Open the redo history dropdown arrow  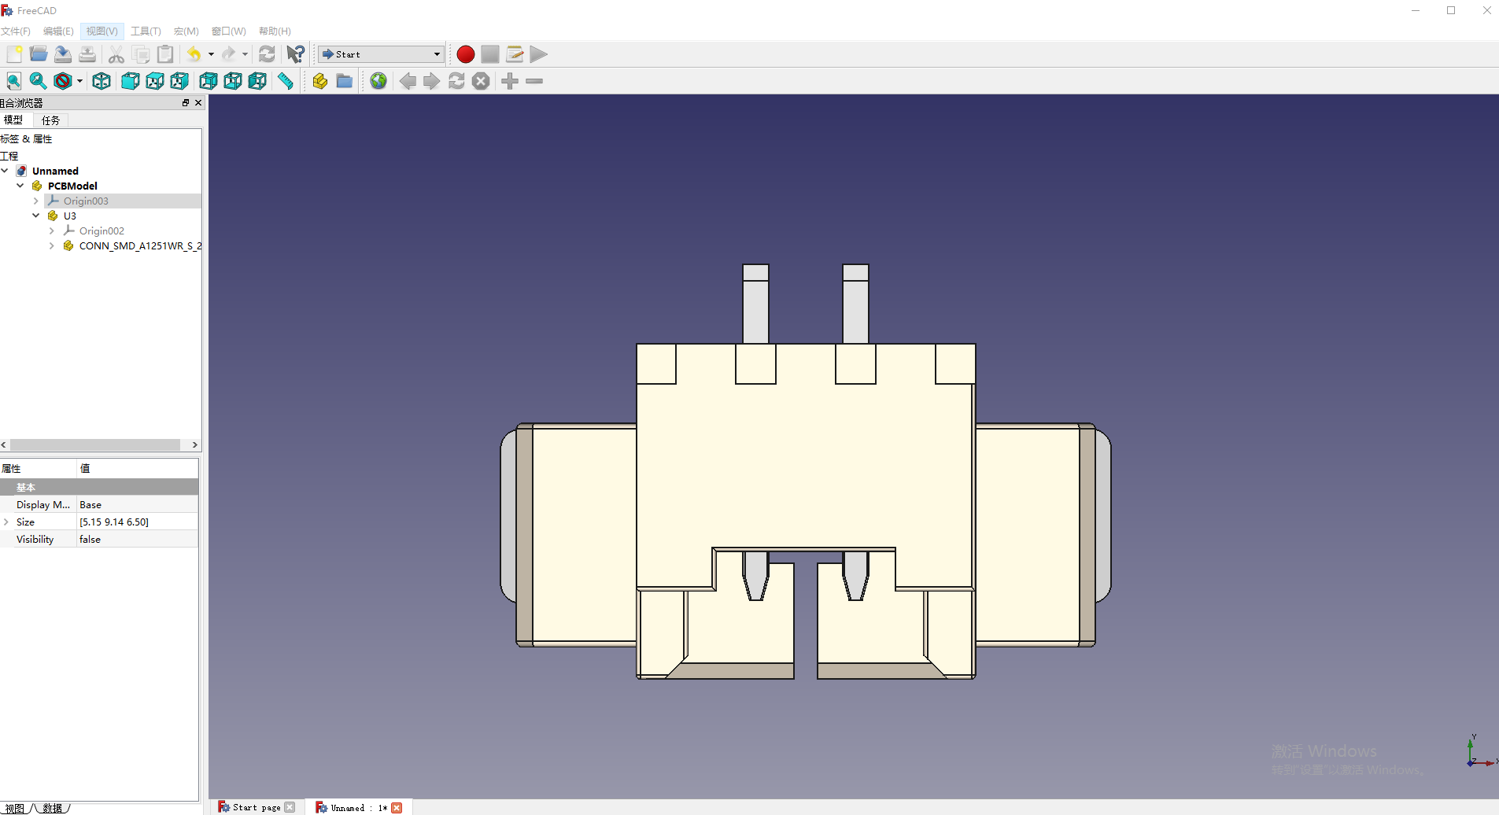click(x=246, y=54)
